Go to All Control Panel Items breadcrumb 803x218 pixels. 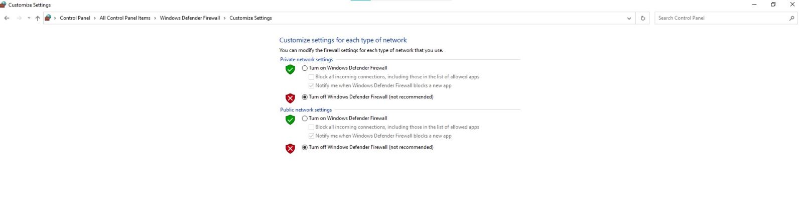125,18
